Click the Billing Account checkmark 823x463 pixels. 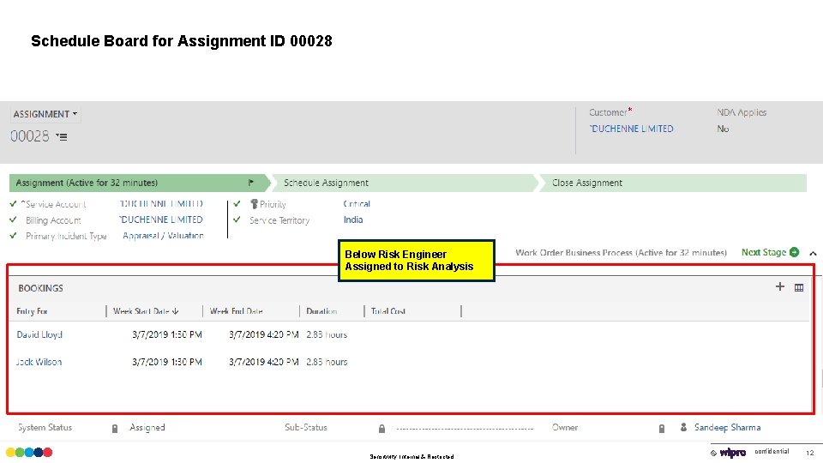13,219
